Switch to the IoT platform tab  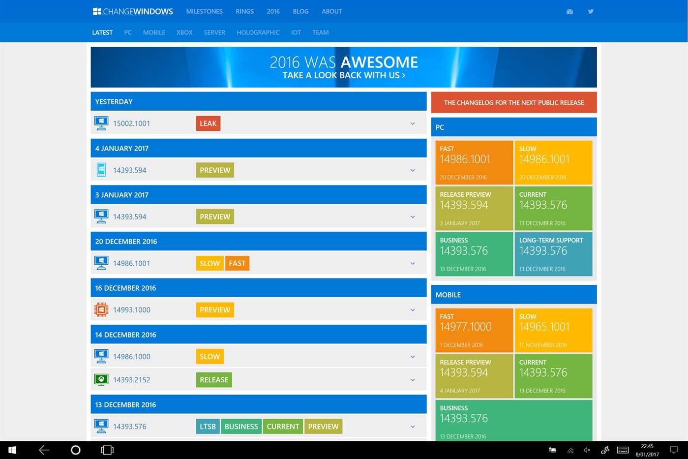pyautogui.click(x=296, y=32)
